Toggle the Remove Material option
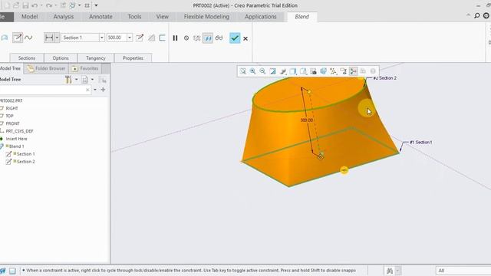Screen dimensions: 491x276 [152, 38]
